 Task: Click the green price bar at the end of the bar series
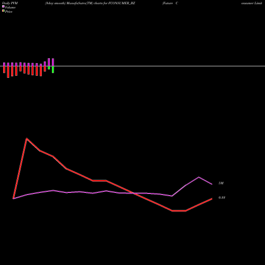53,69
